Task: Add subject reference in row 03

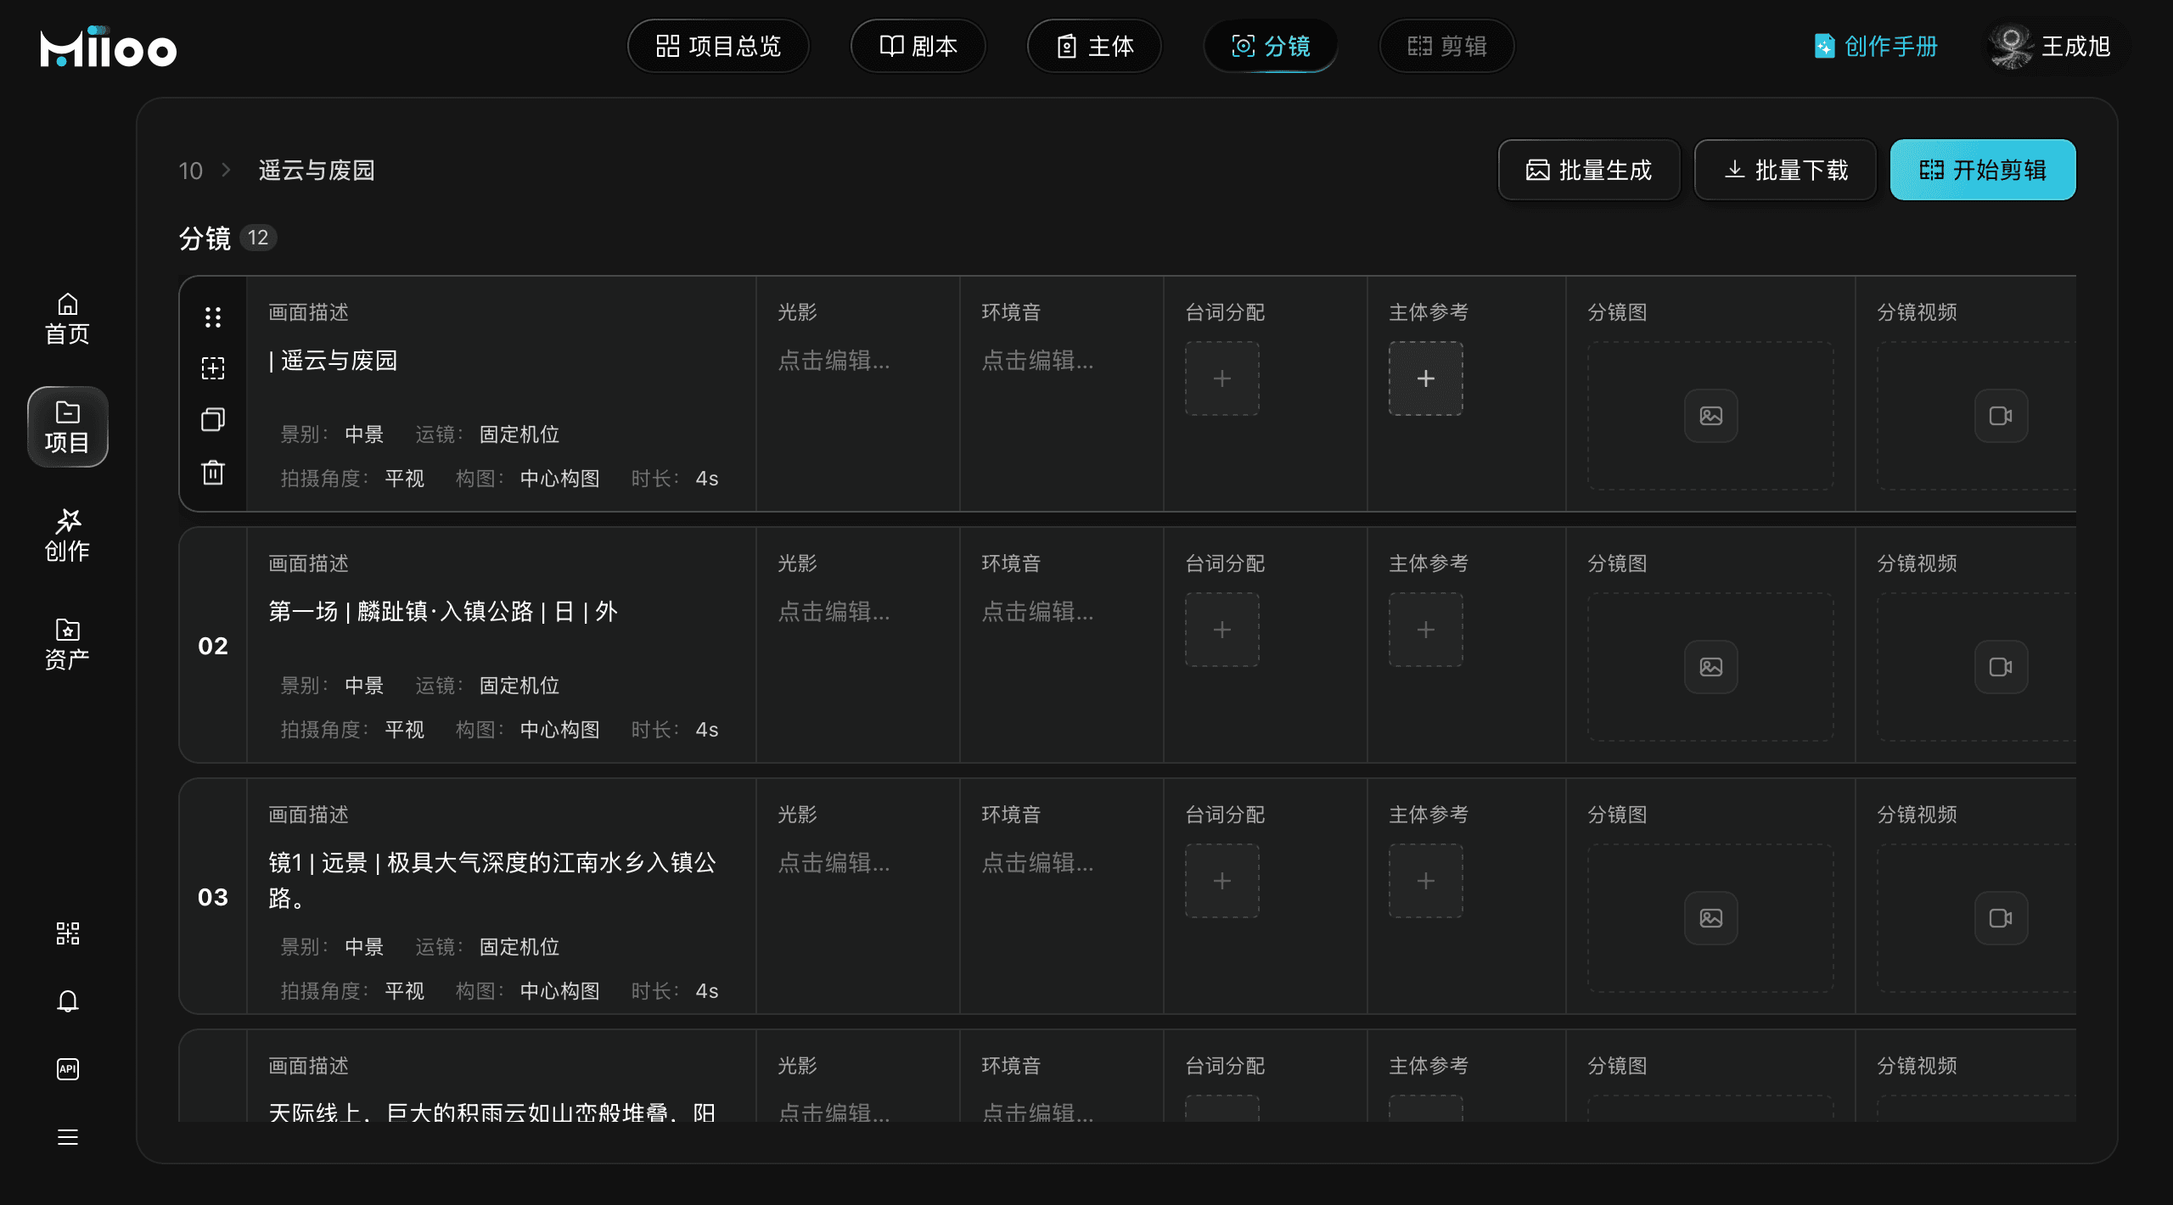Action: (1426, 881)
